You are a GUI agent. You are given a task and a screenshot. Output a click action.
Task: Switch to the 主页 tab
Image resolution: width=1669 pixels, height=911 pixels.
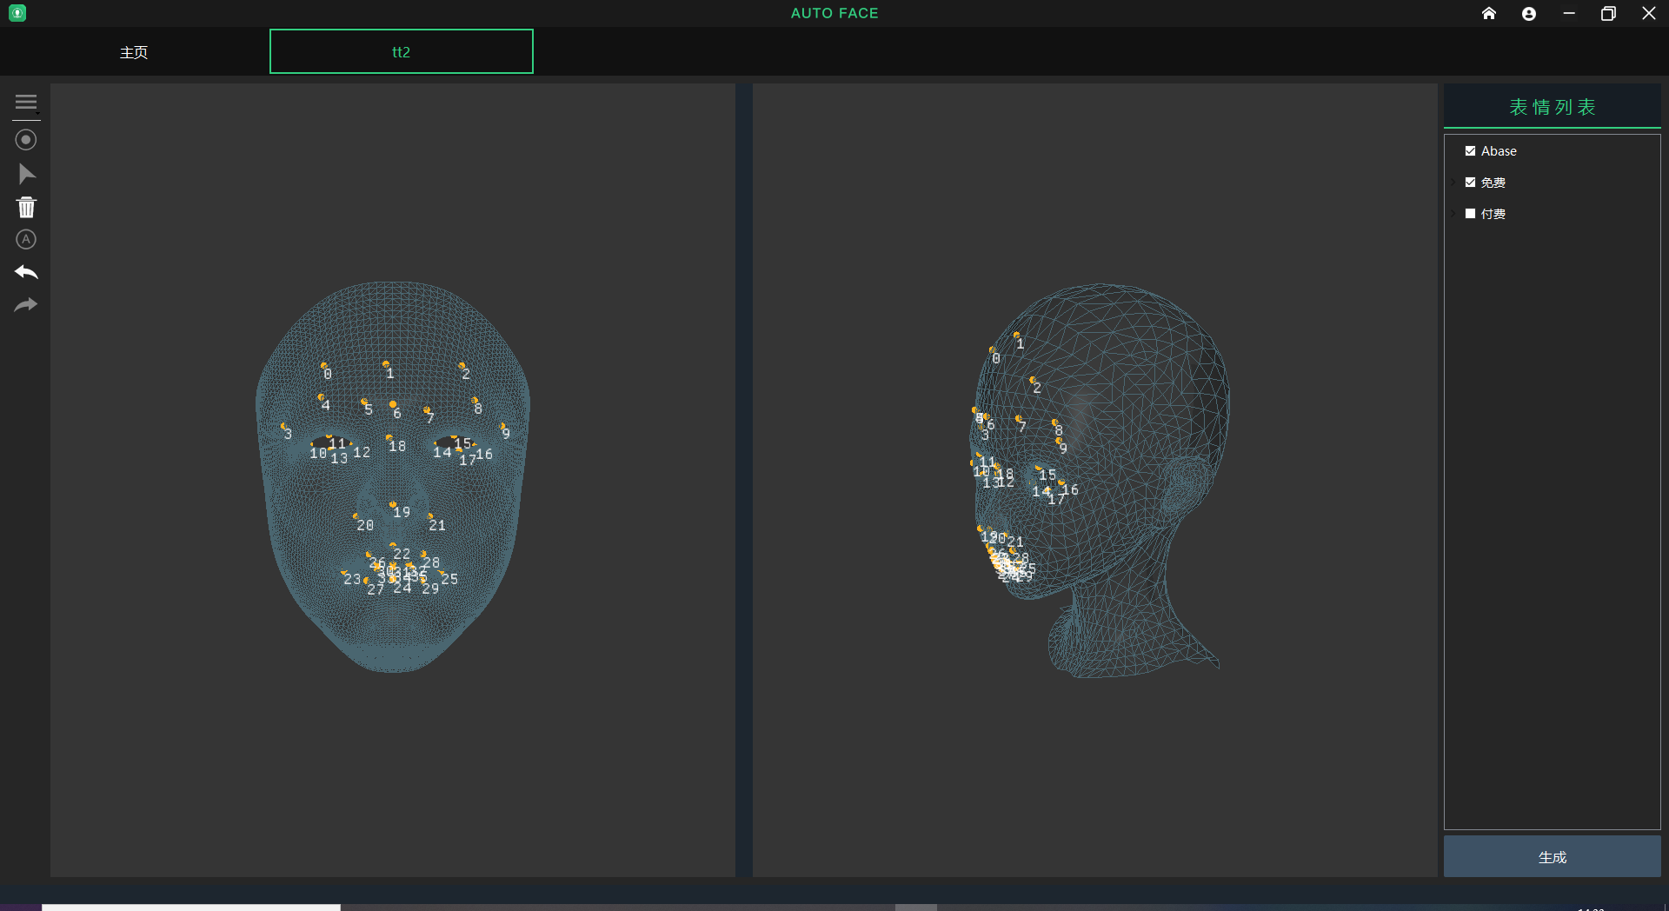coord(134,51)
